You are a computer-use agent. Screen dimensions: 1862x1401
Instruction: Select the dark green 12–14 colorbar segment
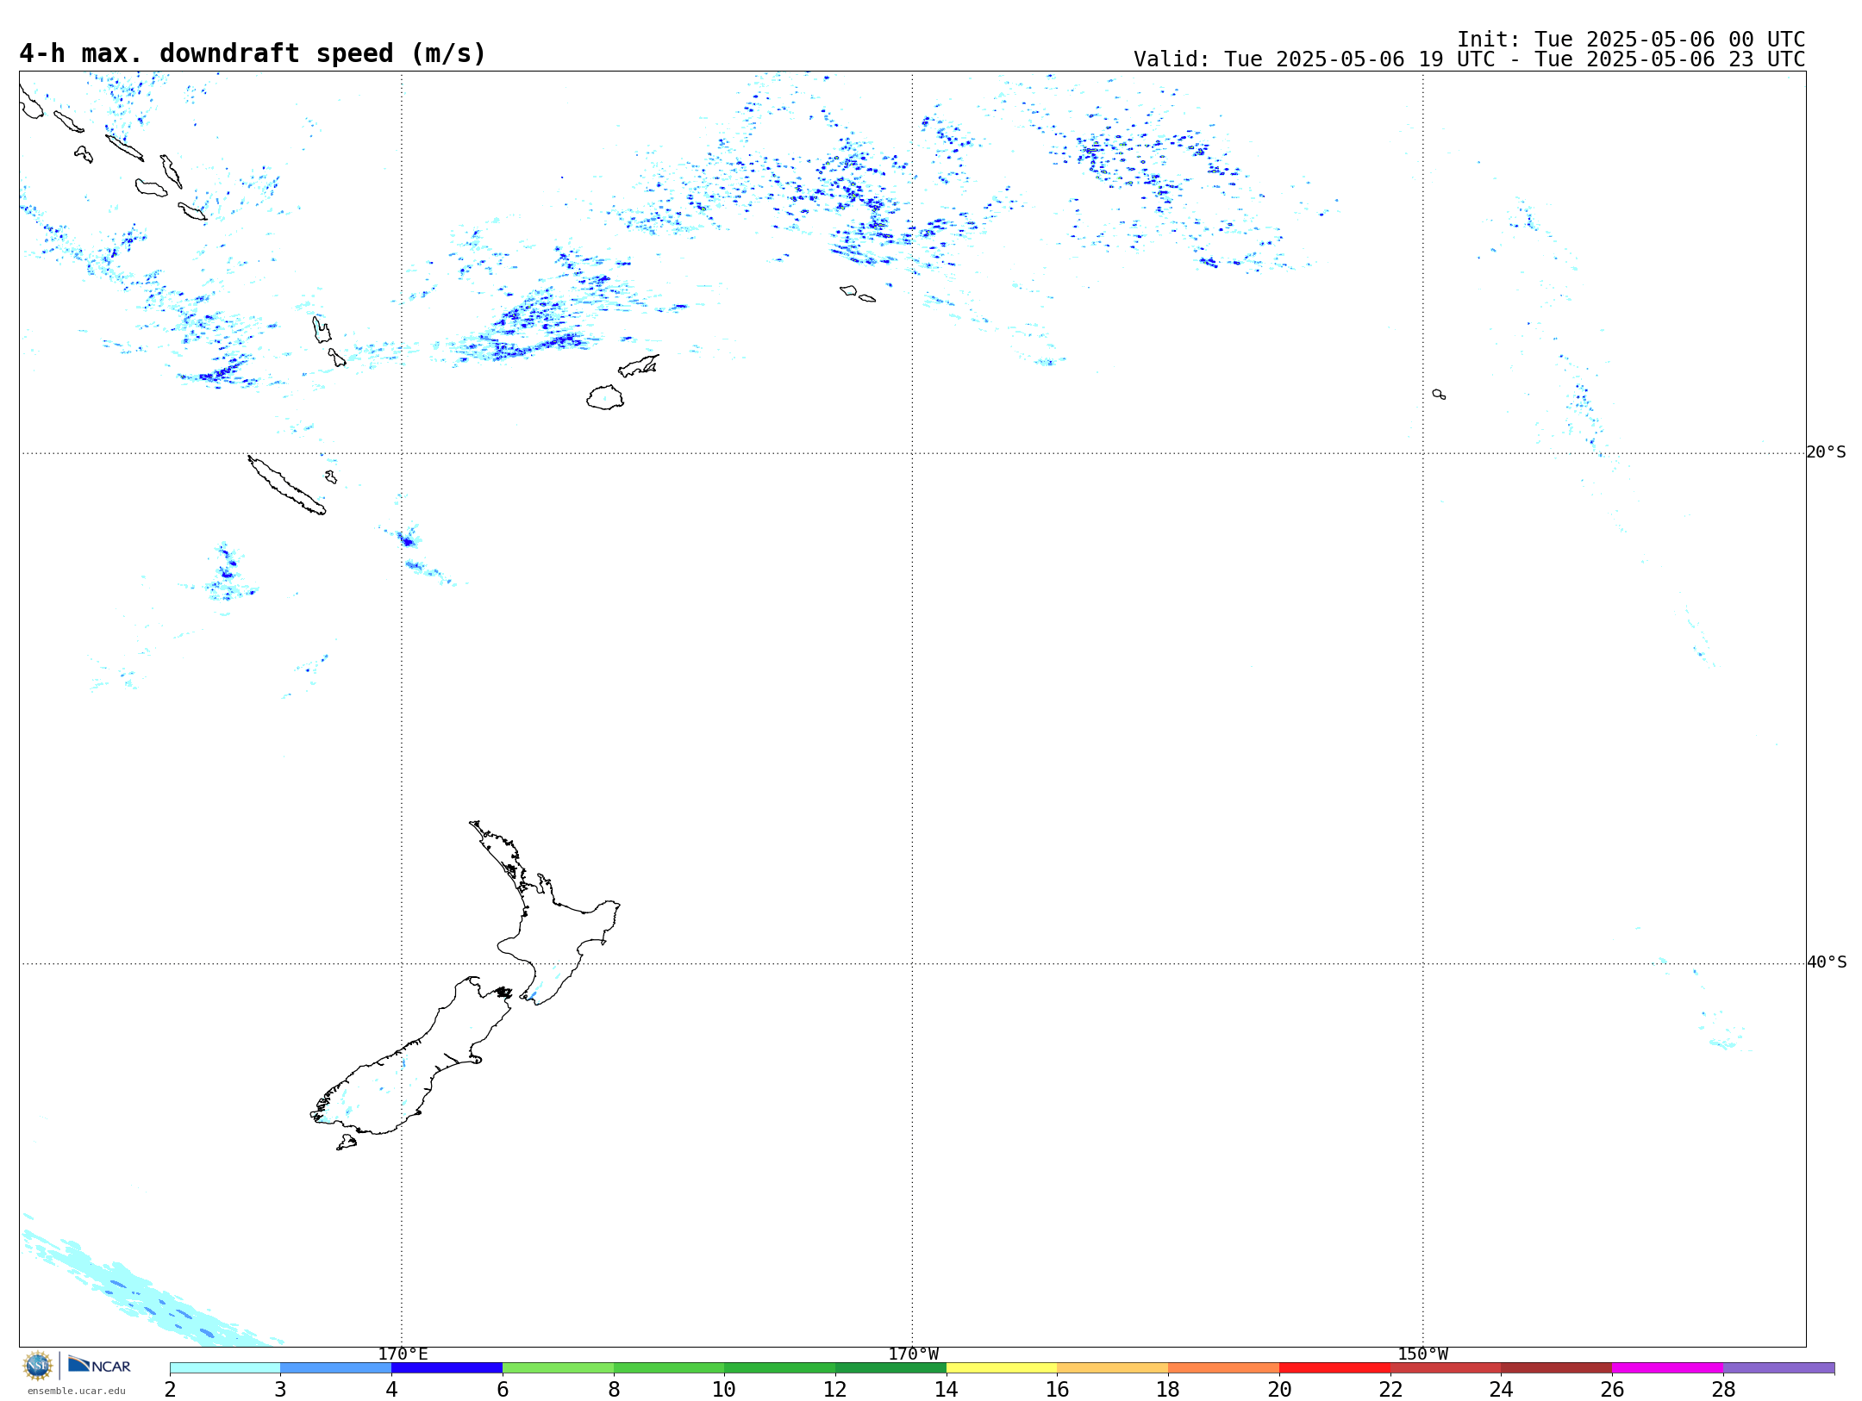890,1367
